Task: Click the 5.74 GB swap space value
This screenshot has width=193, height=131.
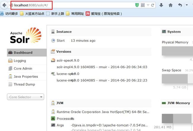Action: click(x=180, y=87)
